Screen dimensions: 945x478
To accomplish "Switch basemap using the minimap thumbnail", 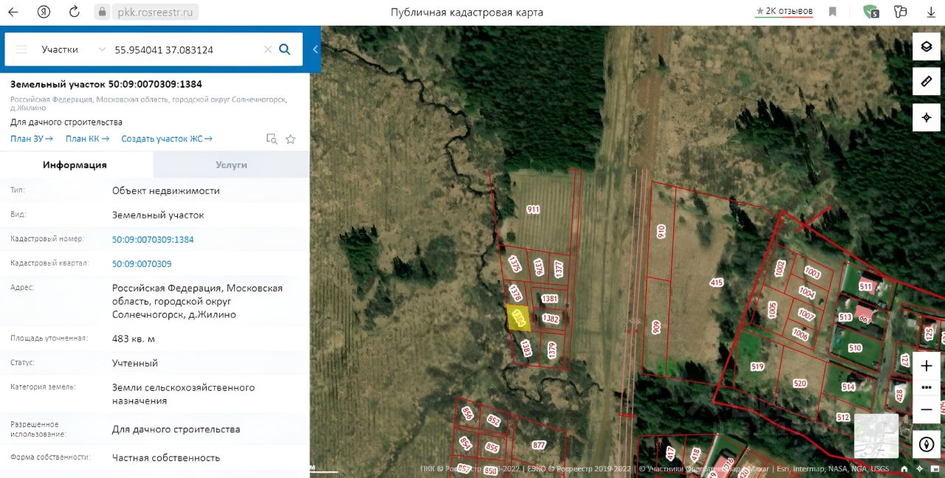I will click(x=876, y=435).
